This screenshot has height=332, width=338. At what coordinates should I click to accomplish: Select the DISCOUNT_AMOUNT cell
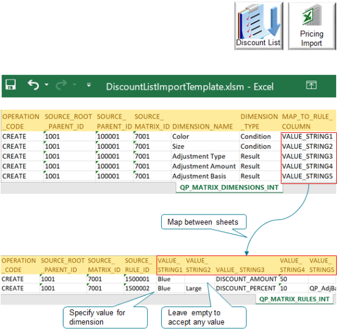pos(246,279)
